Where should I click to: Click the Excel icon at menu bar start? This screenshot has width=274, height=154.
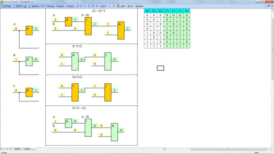pos(3,6)
